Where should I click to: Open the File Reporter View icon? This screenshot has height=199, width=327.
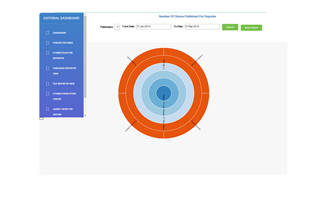[48, 83]
